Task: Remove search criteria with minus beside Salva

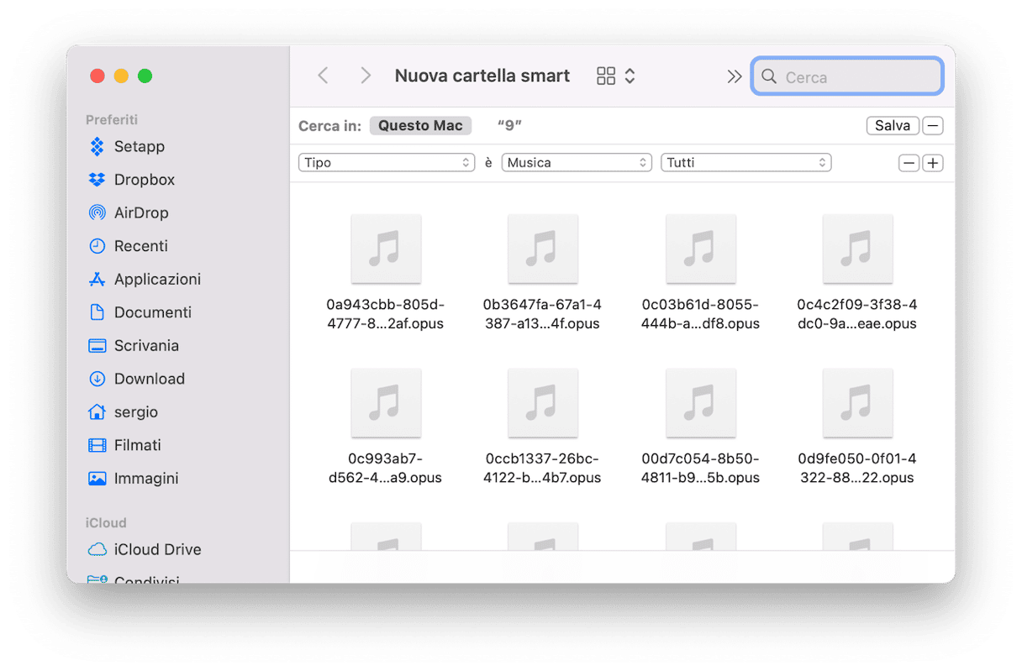Action: pos(933,125)
